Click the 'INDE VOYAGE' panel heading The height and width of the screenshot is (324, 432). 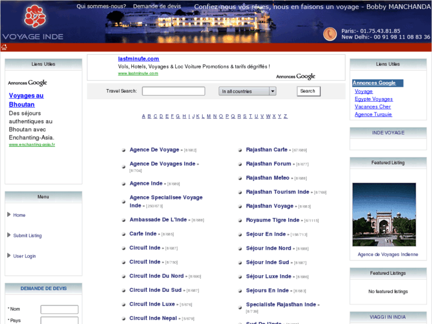[x=388, y=133]
